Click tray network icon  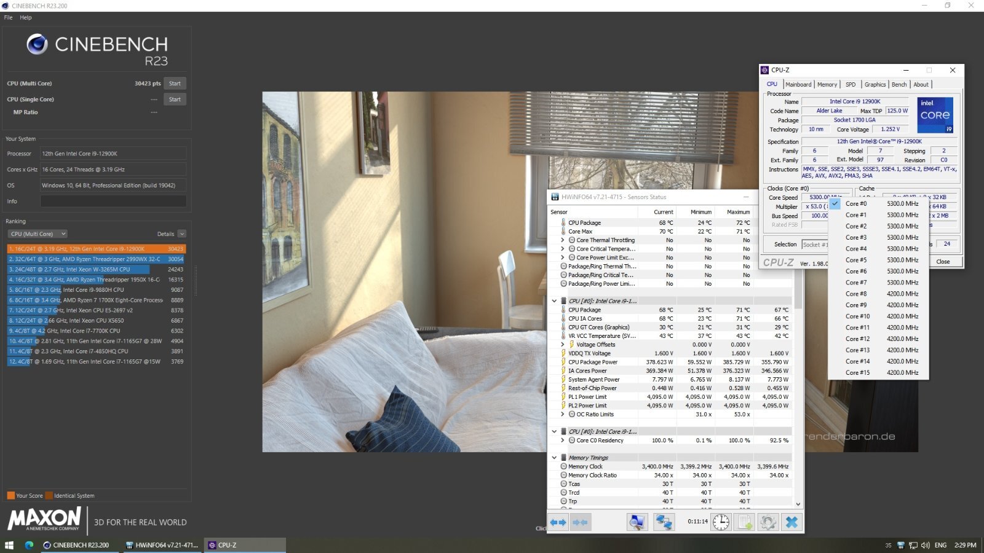point(913,545)
